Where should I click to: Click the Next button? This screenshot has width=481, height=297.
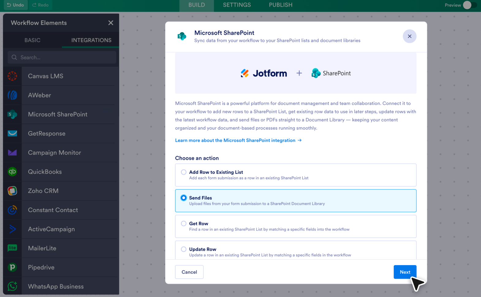405,272
